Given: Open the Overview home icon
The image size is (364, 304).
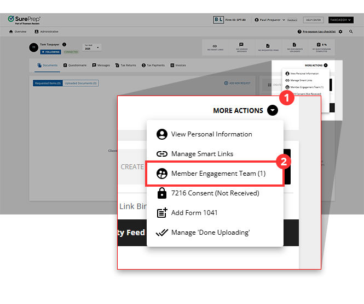Looking at the screenshot, I should [11, 32].
